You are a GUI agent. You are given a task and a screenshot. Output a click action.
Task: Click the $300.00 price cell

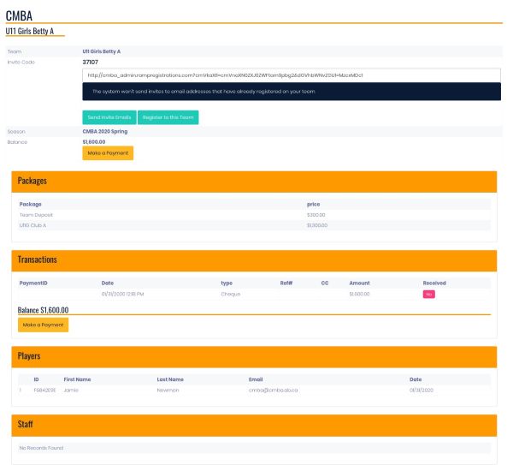point(316,215)
